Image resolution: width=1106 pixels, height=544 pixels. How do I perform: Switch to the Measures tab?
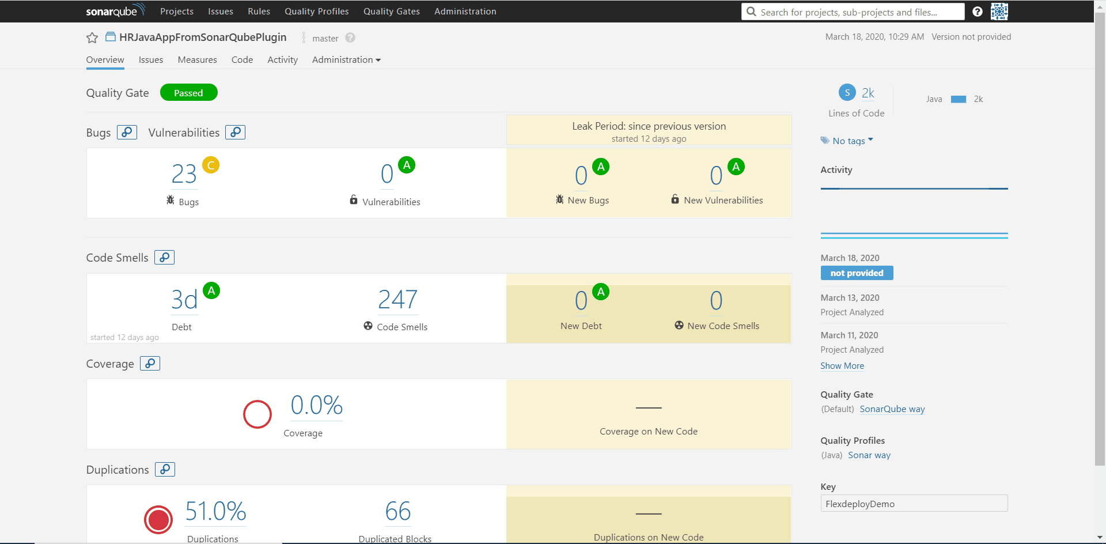coord(198,60)
